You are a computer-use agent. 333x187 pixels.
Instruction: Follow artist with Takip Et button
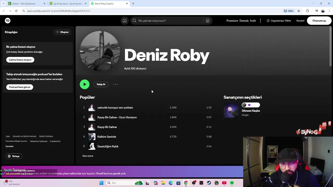(101, 84)
